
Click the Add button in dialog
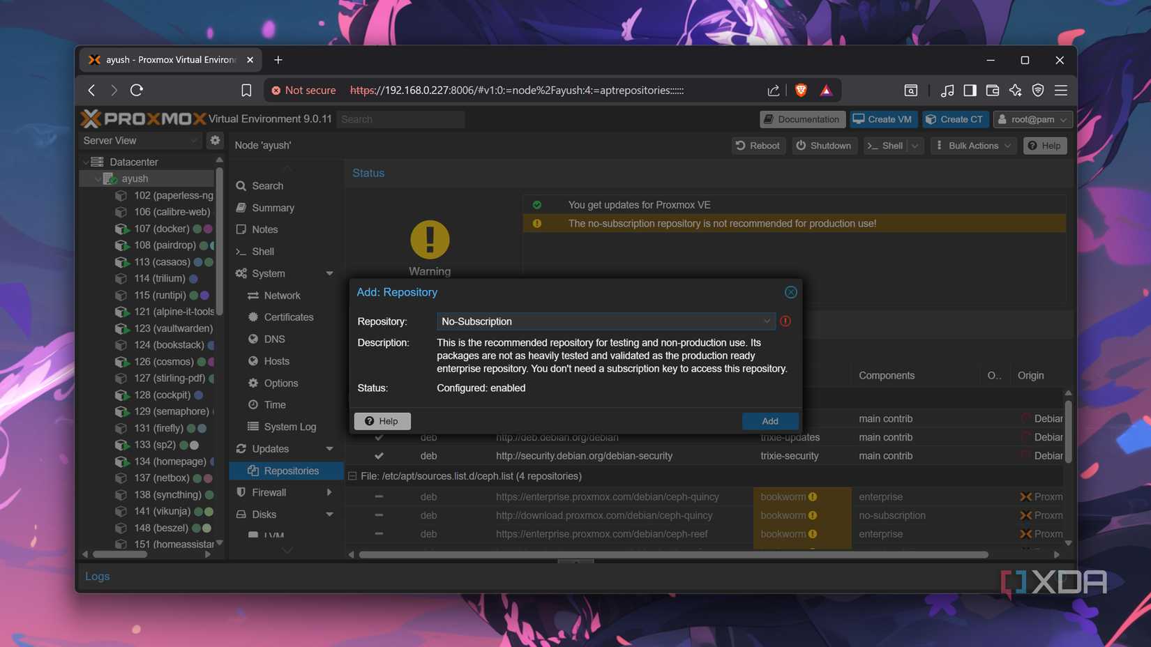tap(770, 421)
